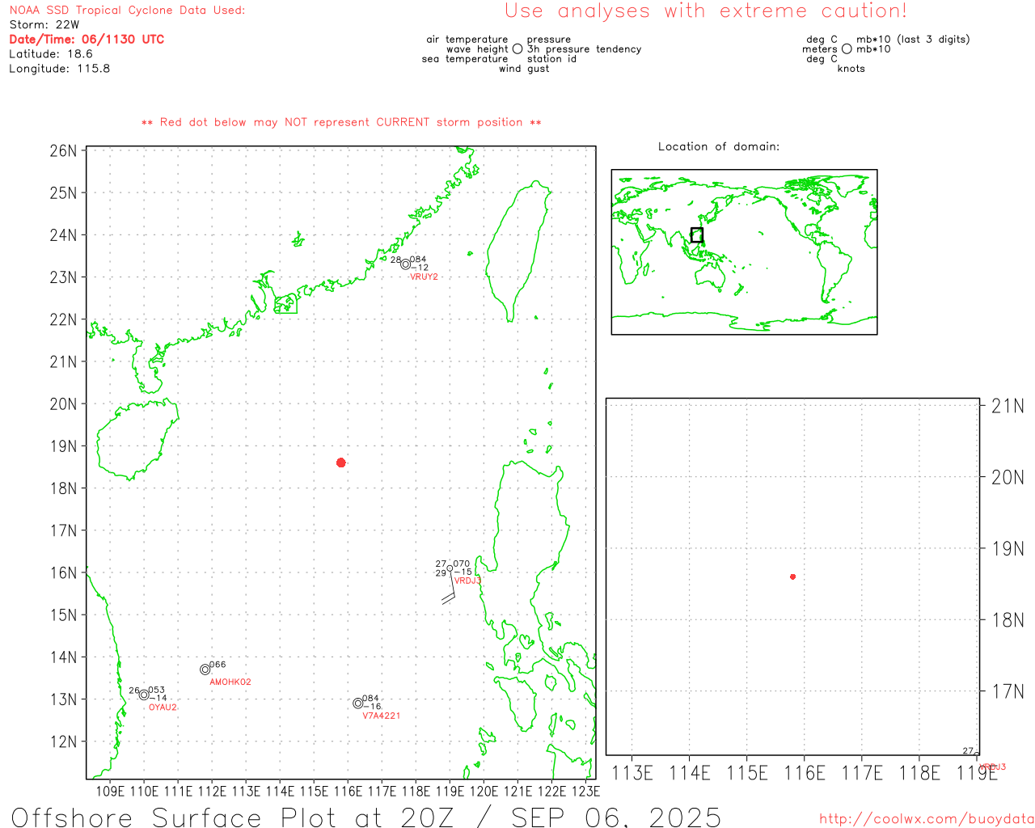The width and height of the screenshot is (1035, 828).
Task: Click the 'sea temperature' legend label
Action: tap(465, 58)
